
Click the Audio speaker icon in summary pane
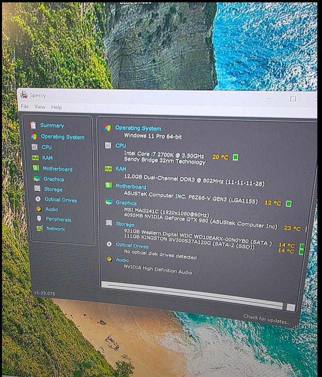109,259
